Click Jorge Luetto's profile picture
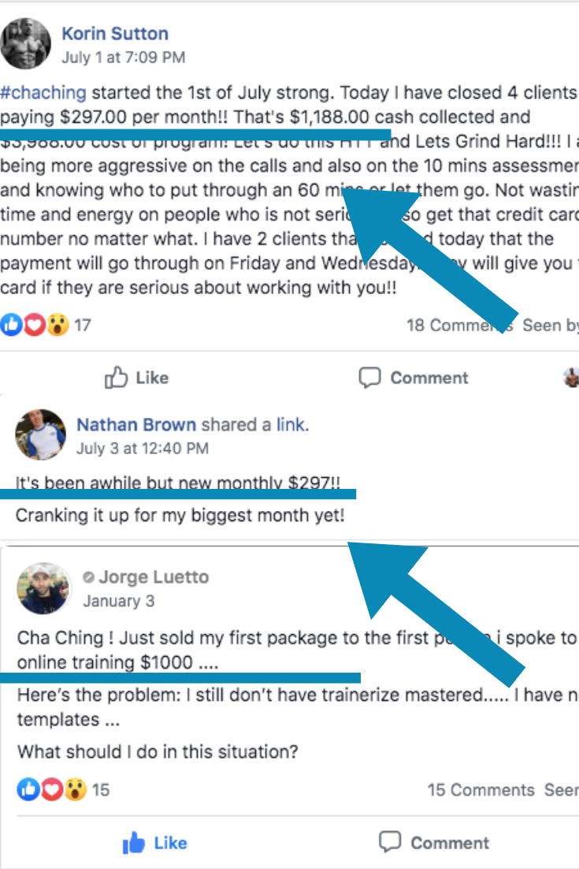This screenshot has width=579, height=869. pos(43,588)
